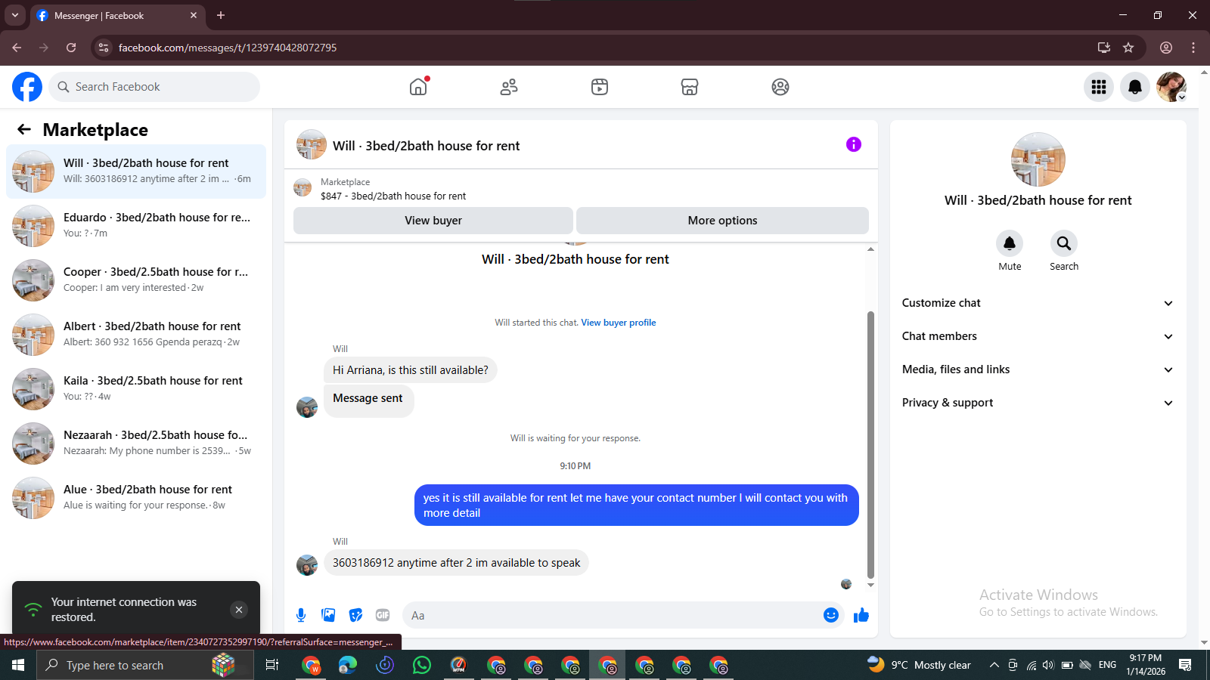Open the Alue conversation
Screen dimensions: 1210x680
coord(136,498)
